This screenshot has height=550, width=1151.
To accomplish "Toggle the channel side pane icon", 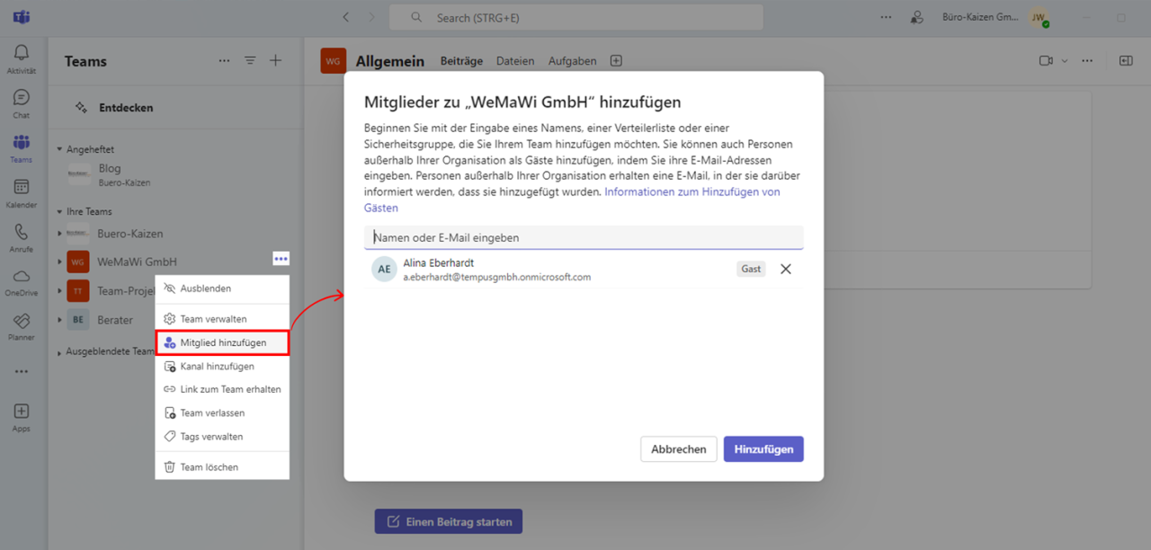I will pos(1126,61).
